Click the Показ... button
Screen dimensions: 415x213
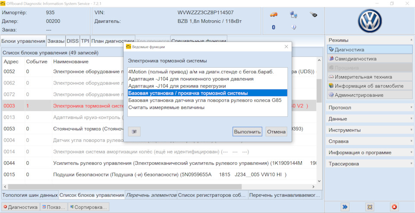54,207
